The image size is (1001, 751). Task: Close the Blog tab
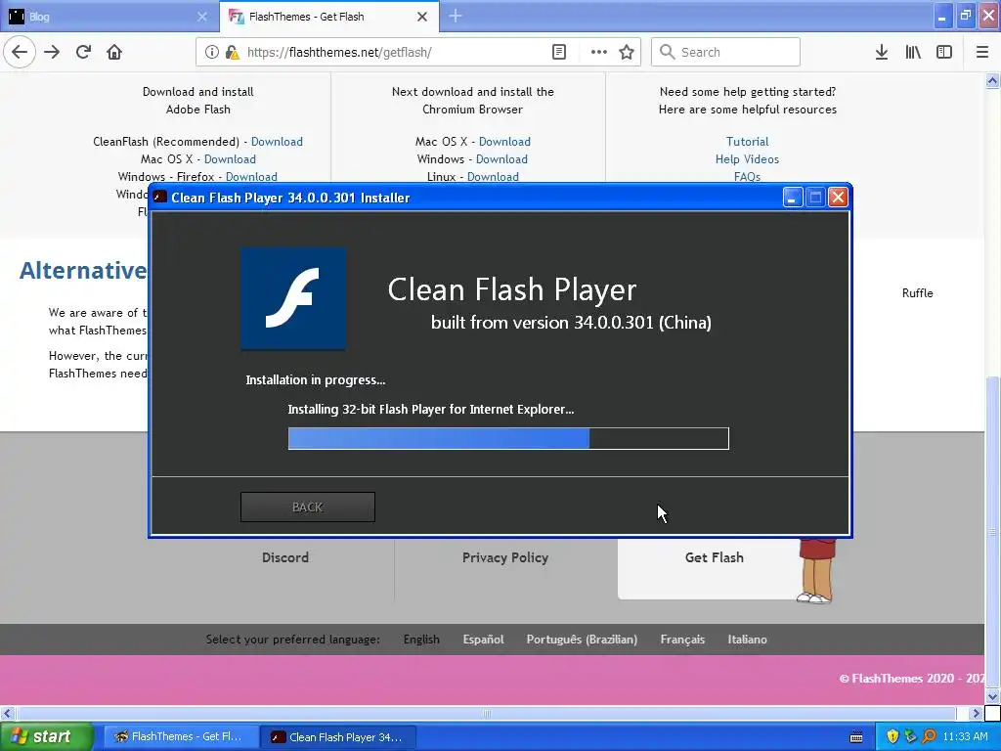click(x=202, y=17)
